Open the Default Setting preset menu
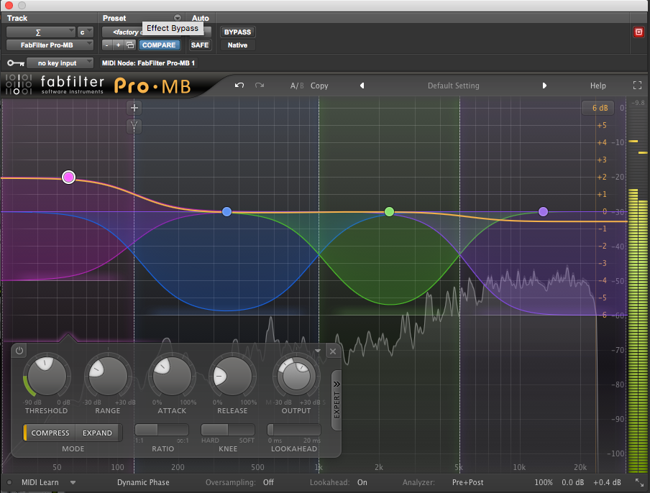 pyautogui.click(x=453, y=86)
